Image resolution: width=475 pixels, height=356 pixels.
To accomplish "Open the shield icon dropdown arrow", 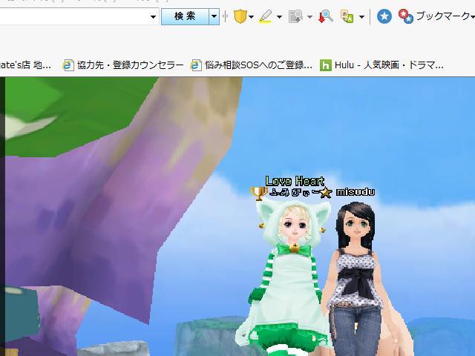I will point(252,16).
